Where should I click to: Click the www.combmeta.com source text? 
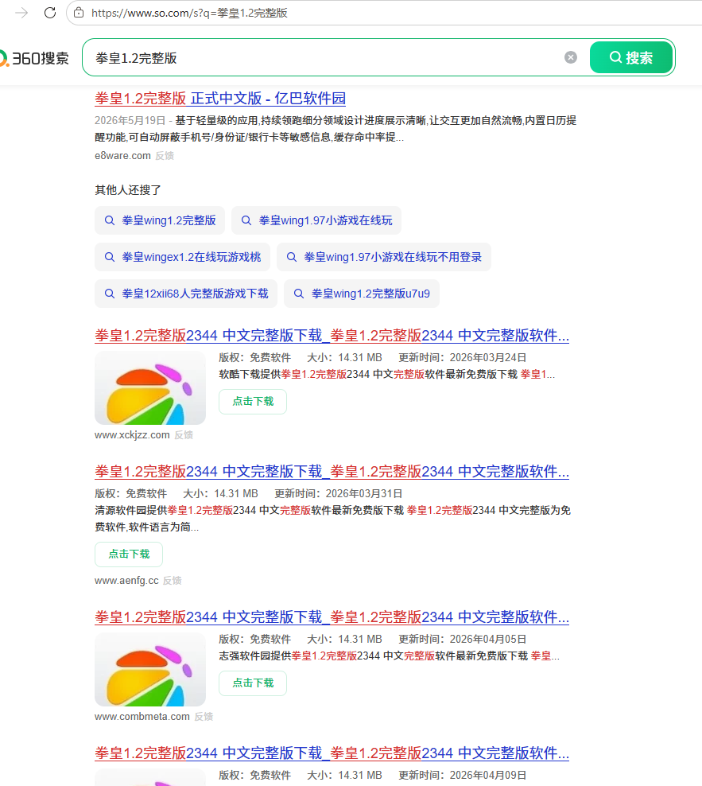(142, 717)
